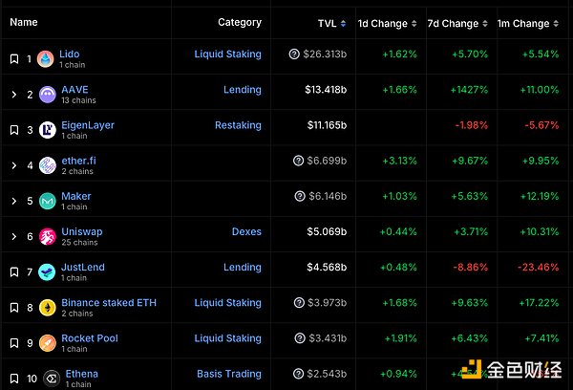
Task: Expand the Uniswap row
Action: pyautogui.click(x=14, y=236)
